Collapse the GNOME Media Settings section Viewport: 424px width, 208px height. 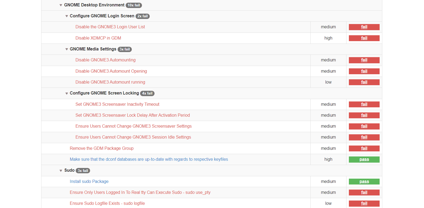point(67,49)
